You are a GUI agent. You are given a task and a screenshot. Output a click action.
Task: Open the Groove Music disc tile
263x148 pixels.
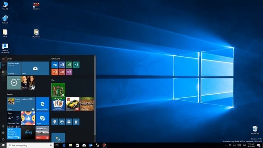(x=62, y=122)
